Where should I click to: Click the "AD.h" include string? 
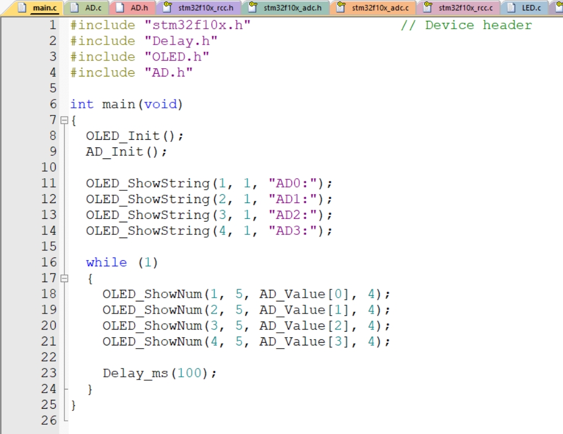[169, 73]
